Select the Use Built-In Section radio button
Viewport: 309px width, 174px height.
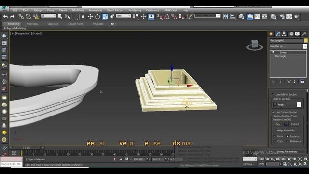[x=273, y=95]
